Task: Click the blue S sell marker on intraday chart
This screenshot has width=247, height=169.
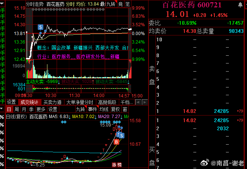Action: [40, 27]
